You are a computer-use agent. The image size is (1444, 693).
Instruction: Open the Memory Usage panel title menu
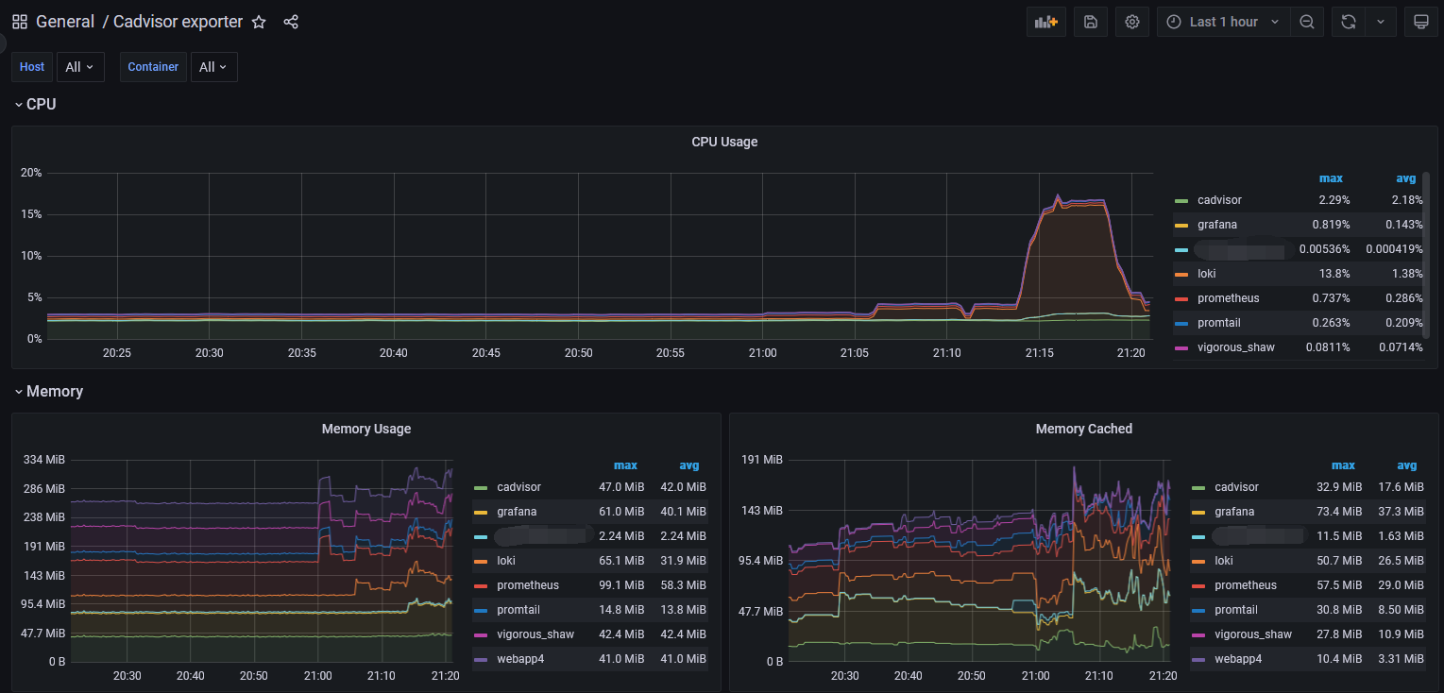click(x=366, y=429)
